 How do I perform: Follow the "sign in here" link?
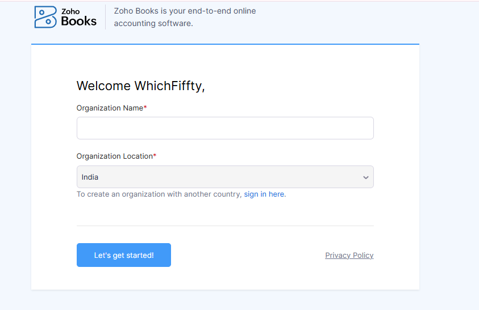tap(265, 194)
